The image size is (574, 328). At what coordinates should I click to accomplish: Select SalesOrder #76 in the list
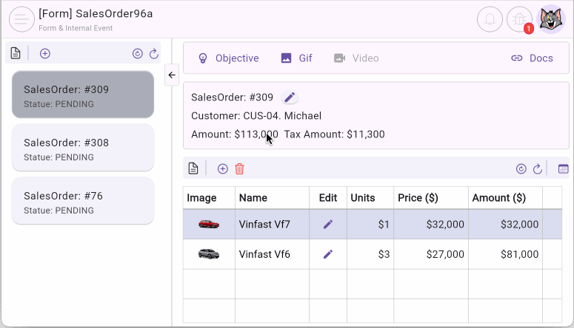click(83, 201)
